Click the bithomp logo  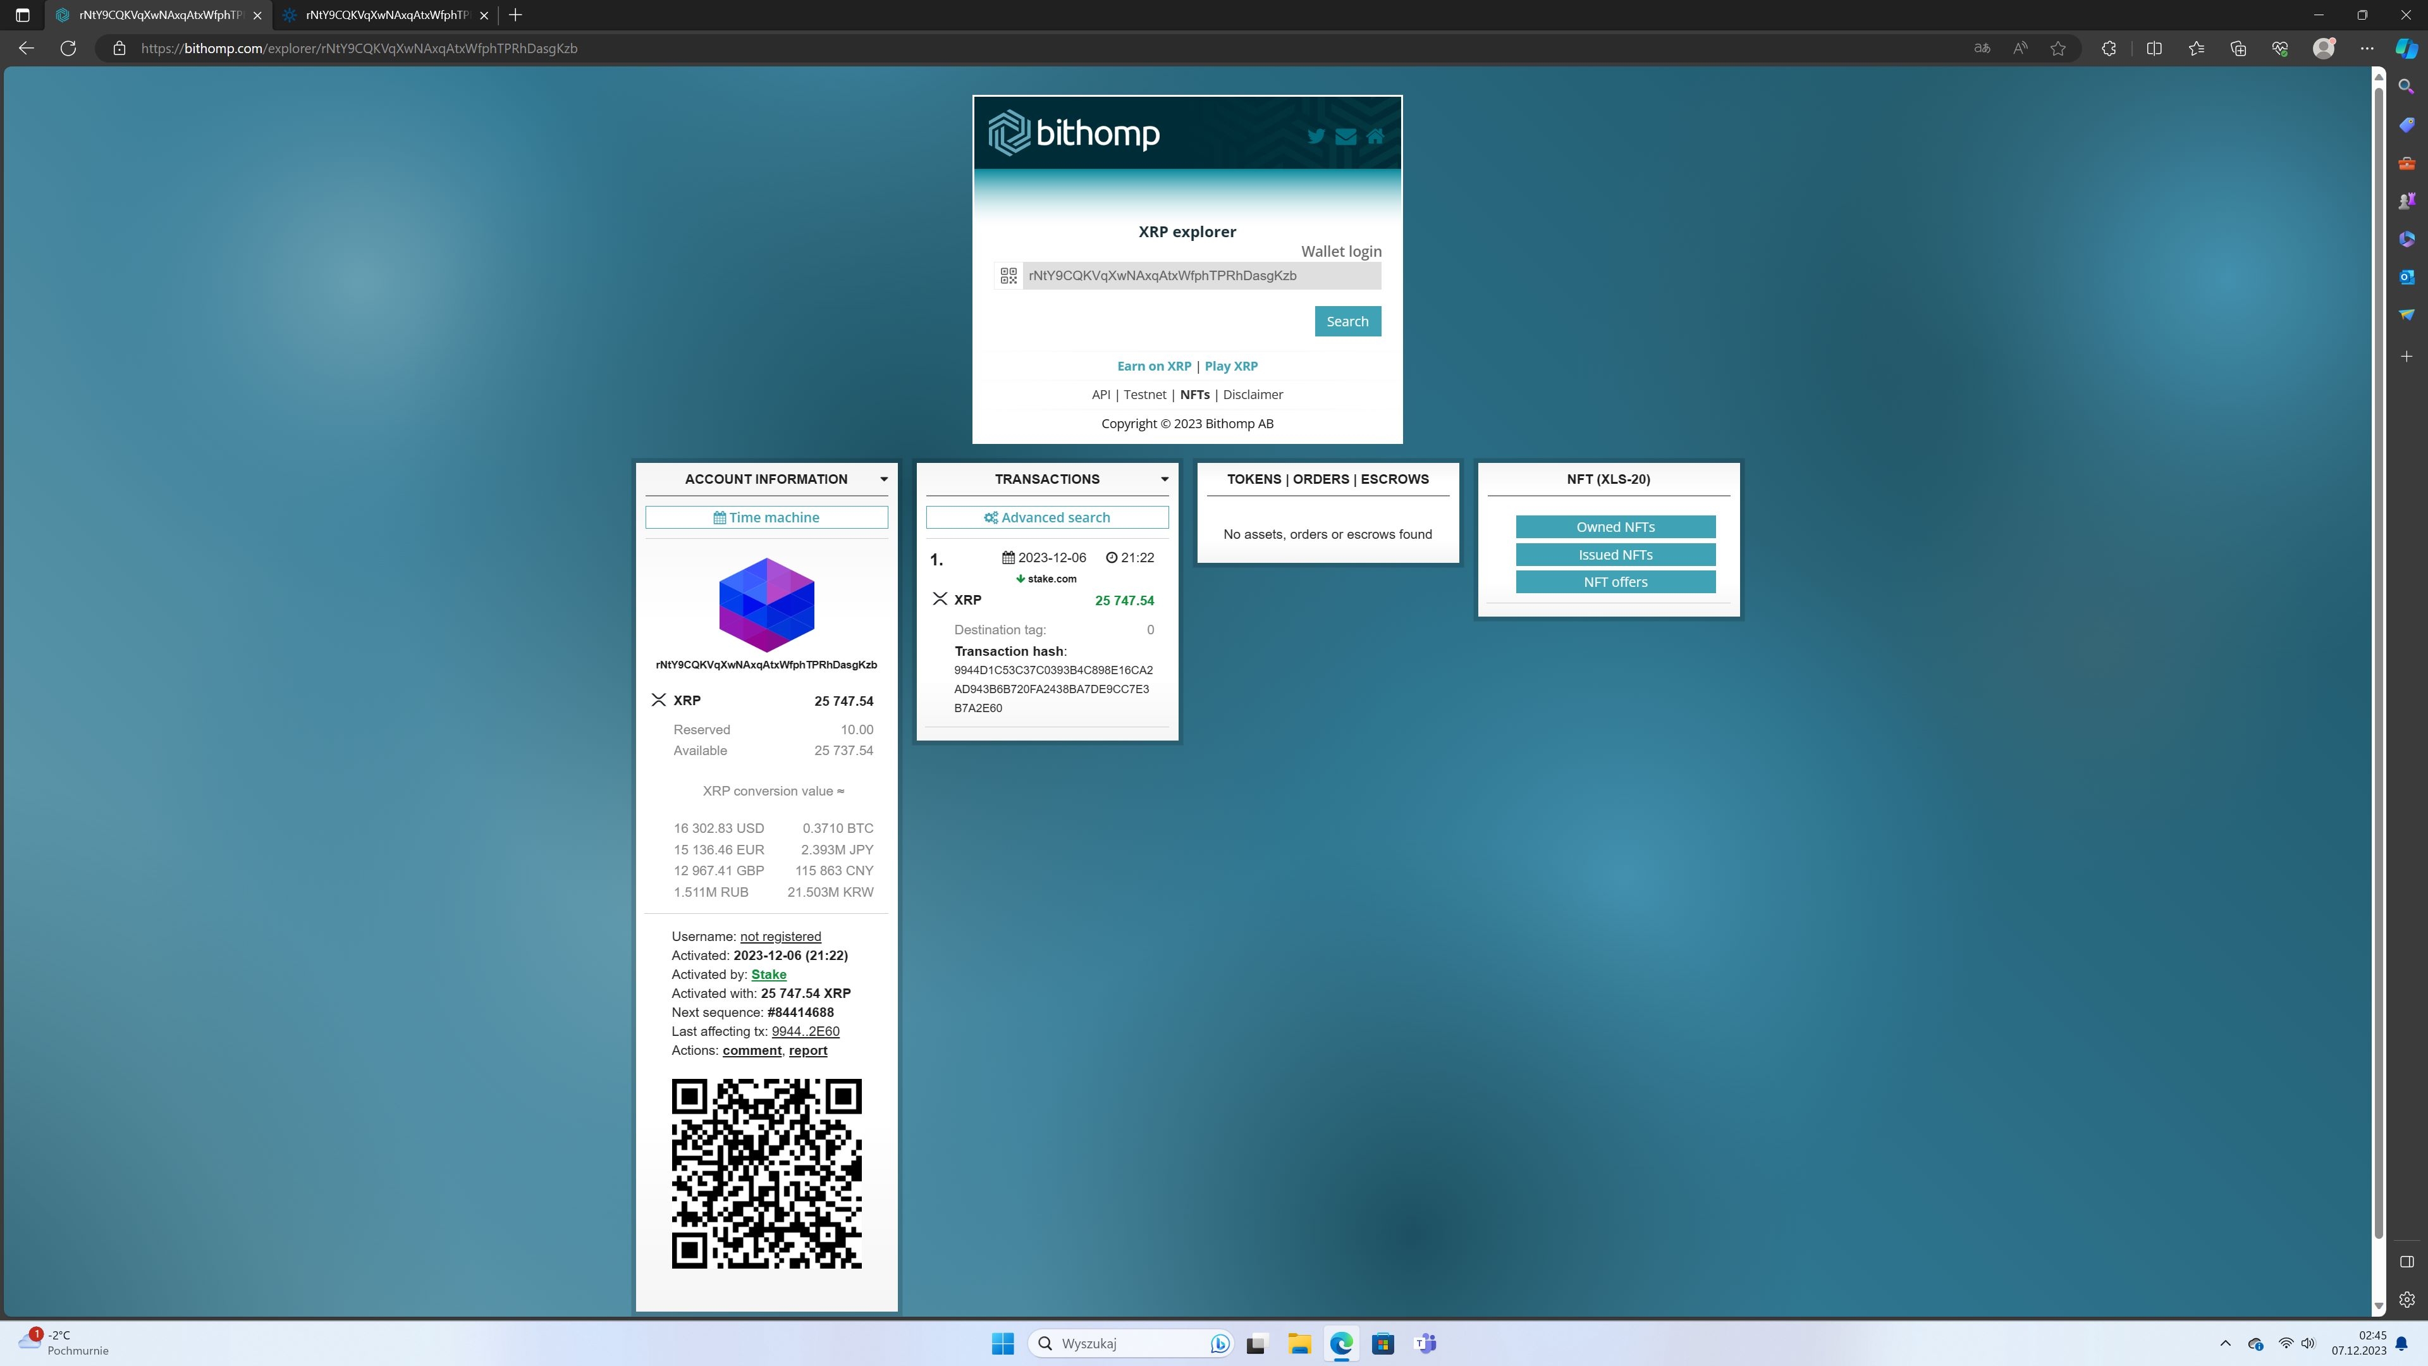[x=1074, y=133]
